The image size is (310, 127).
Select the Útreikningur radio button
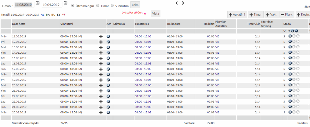(x=73, y=5)
